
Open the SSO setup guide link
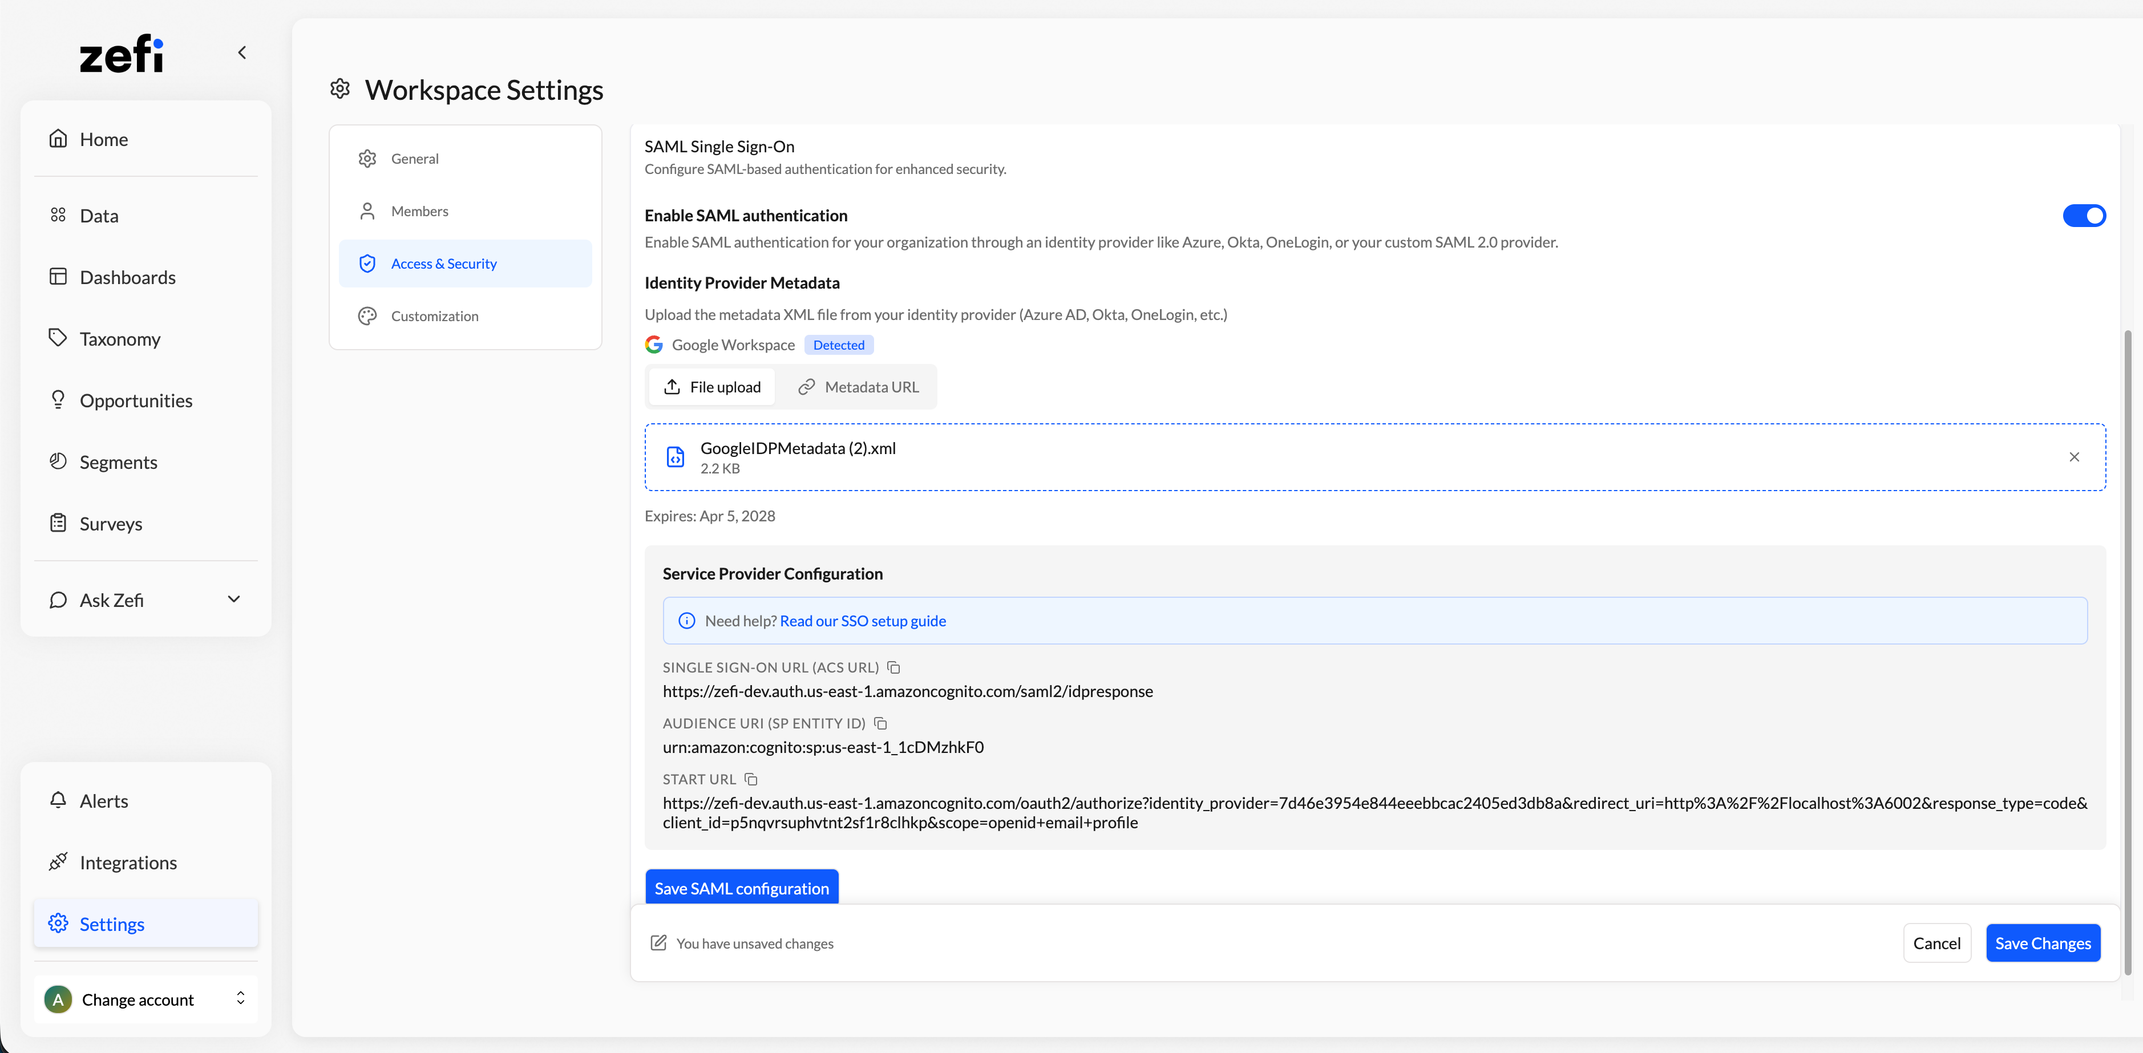[863, 621]
